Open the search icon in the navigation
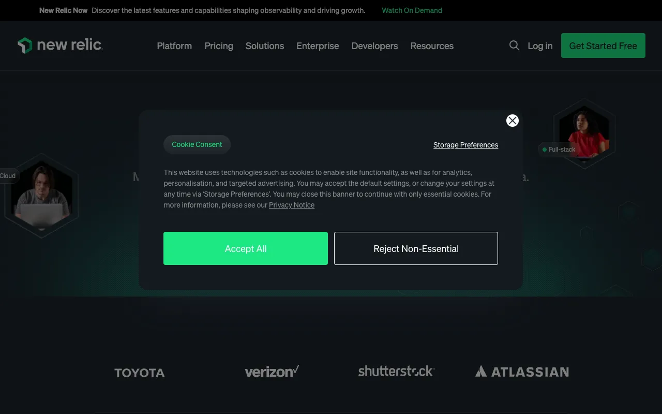The width and height of the screenshot is (662, 414). [x=514, y=46]
